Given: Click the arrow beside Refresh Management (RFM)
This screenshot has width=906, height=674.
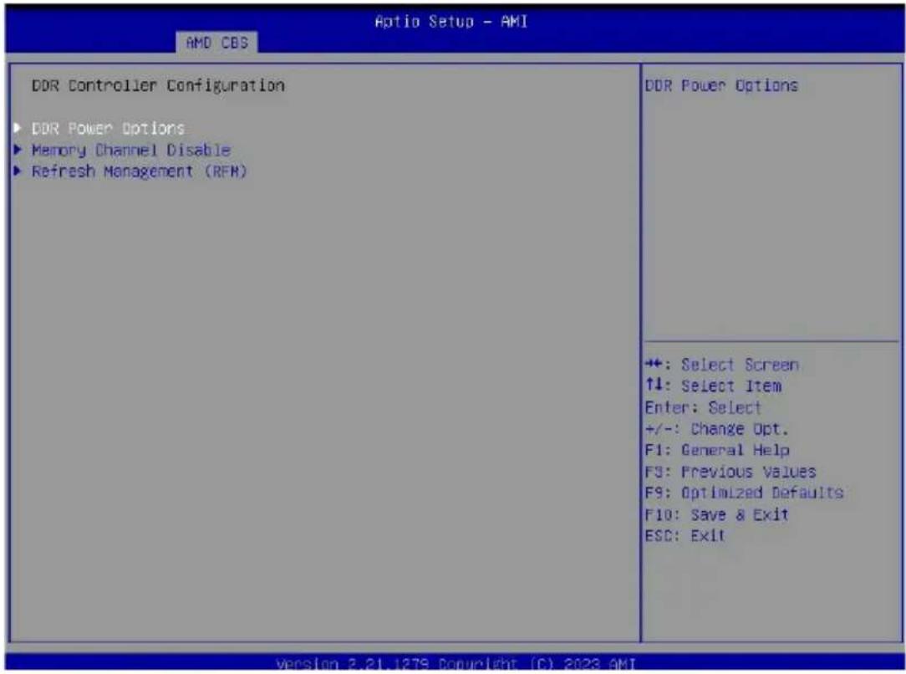Looking at the screenshot, I should pos(18,171).
